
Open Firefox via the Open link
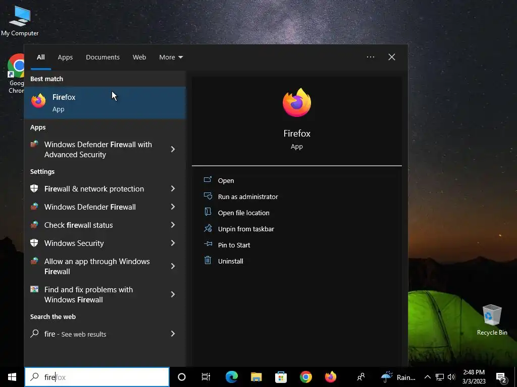(x=226, y=181)
